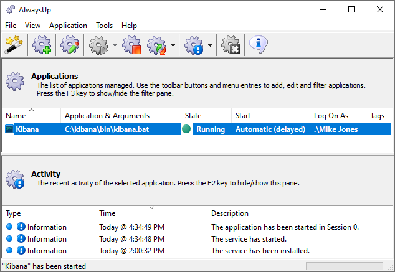Open the Tools menu
Viewport: 395px width, 272px height.
[104, 26]
